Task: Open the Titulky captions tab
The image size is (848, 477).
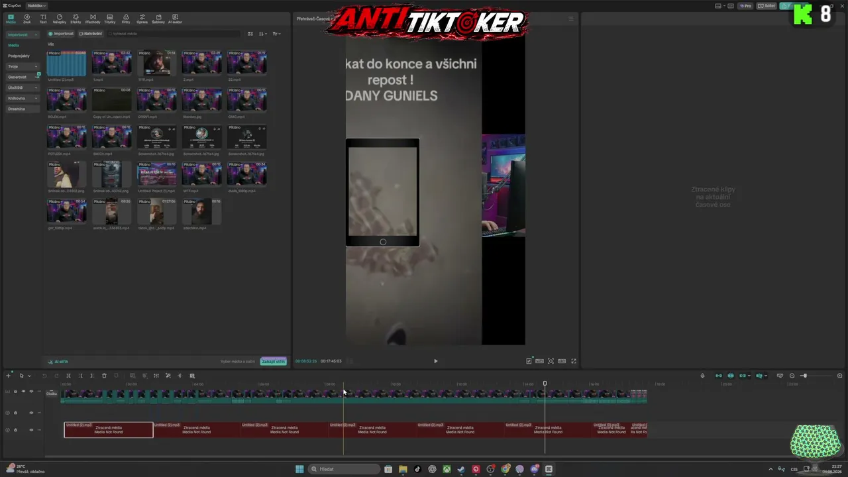Action: [110, 19]
